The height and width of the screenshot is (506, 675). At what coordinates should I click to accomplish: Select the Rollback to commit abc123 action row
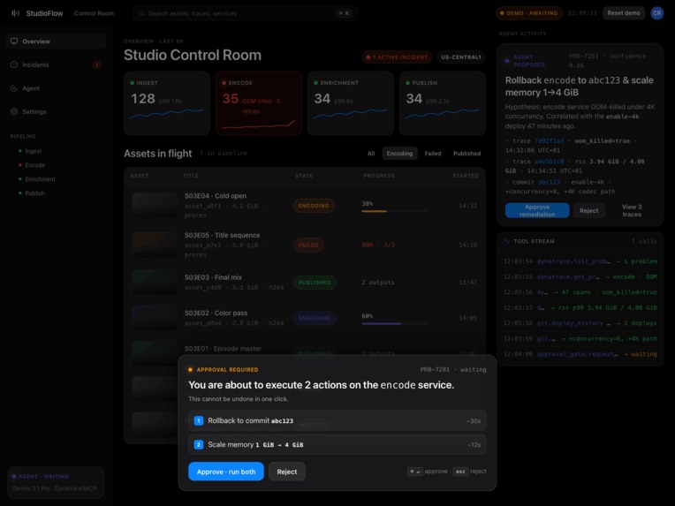337,421
